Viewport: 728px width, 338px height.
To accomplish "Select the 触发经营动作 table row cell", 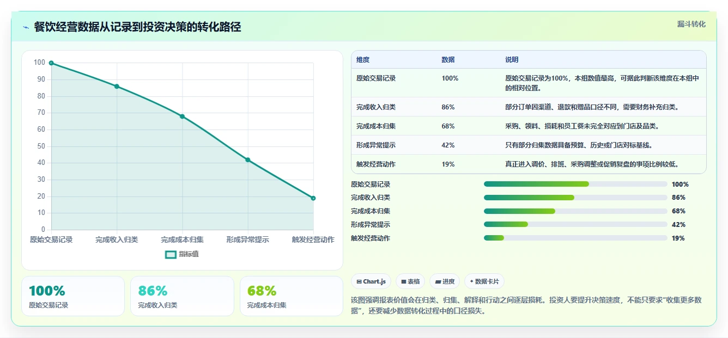I will [376, 164].
